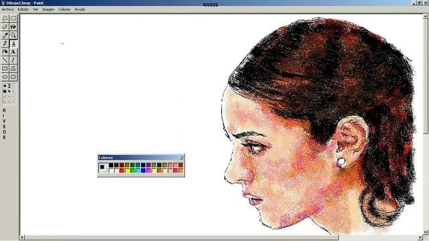429x241 pixels.
Task: Activate the Pick Color eyedropper tool
Action: [x=5, y=35]
